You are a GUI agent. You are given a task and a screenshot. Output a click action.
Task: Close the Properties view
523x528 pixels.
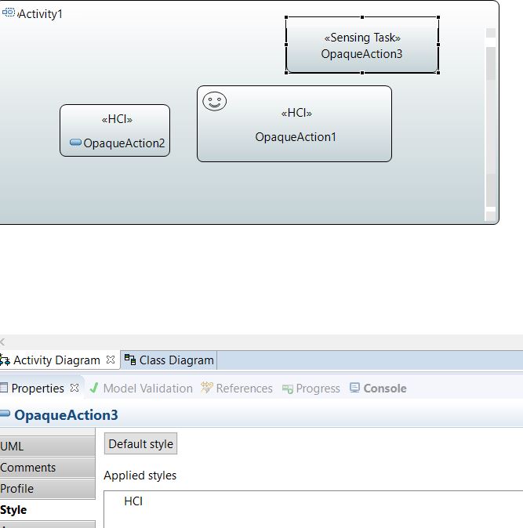pos(74,388)
